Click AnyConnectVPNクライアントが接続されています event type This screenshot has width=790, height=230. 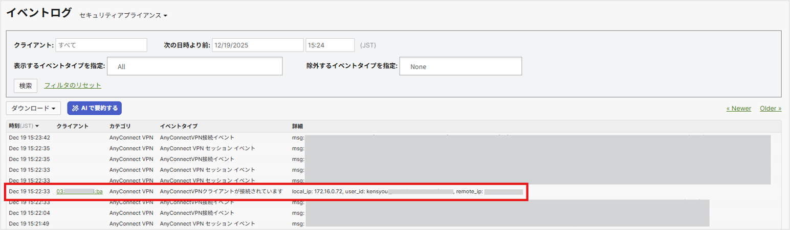[x=221, y=191]
